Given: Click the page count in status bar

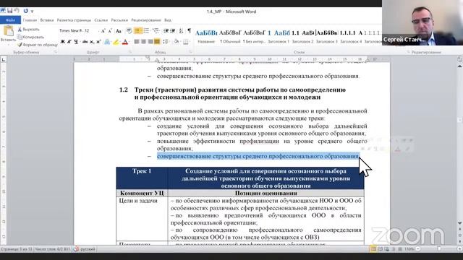Looking at the screenshot, I should pyautogui.click(x=16, y=249).
